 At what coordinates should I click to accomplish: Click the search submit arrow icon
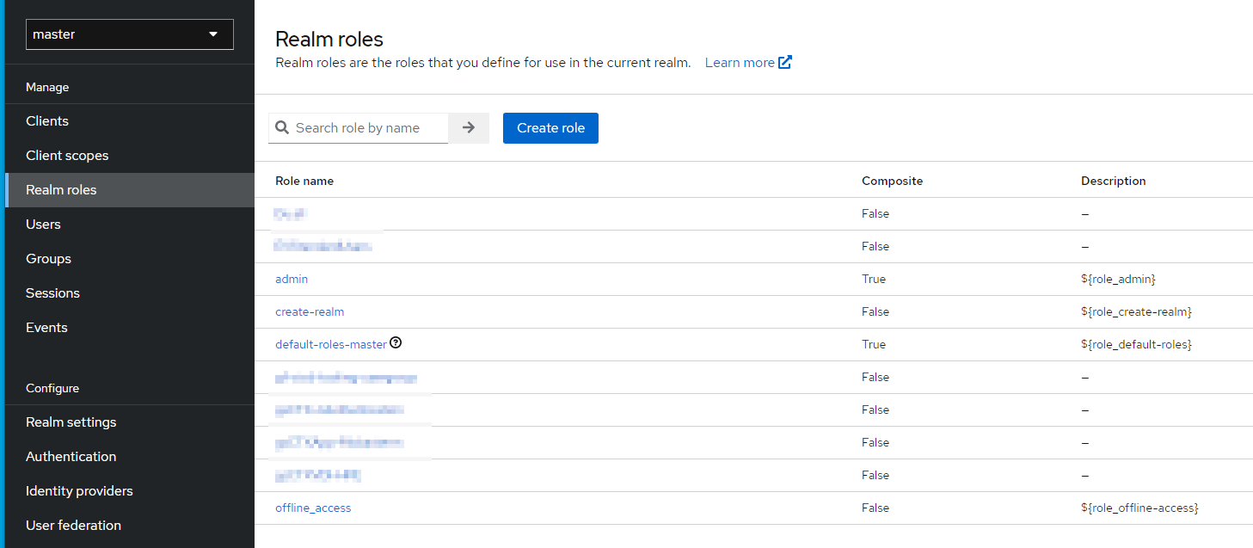pyautogui.click(x=468, y=127)
